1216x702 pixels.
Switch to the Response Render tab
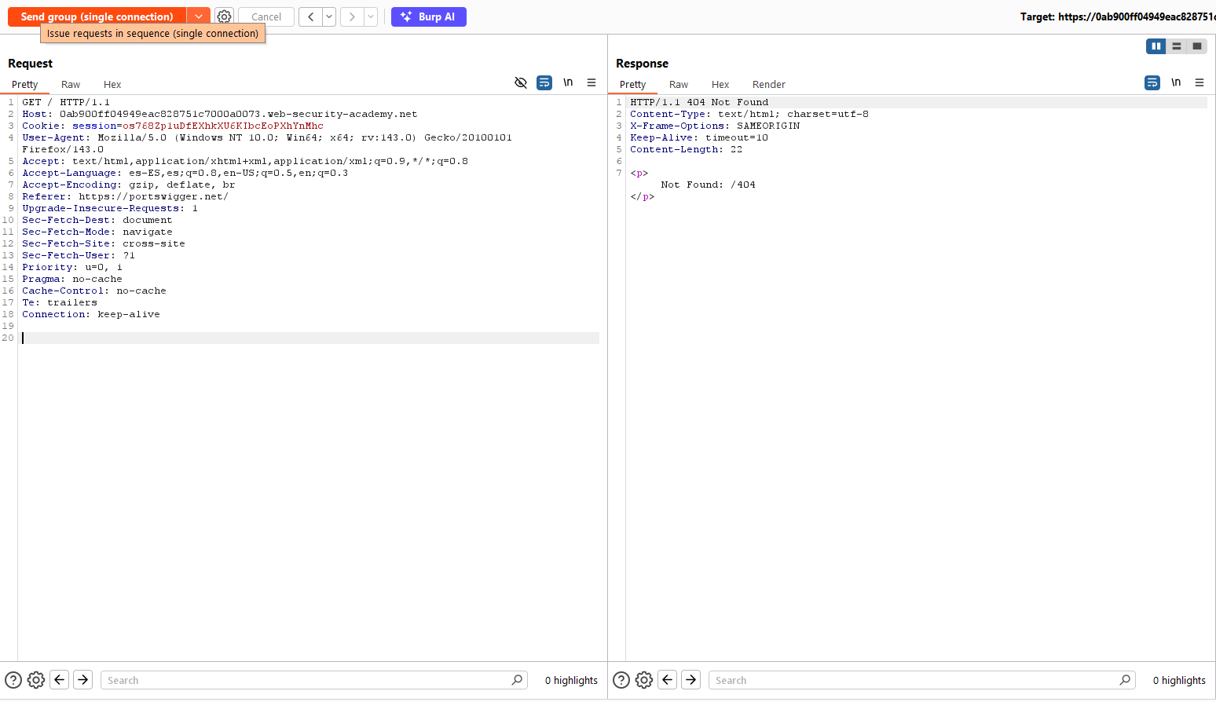768,85
